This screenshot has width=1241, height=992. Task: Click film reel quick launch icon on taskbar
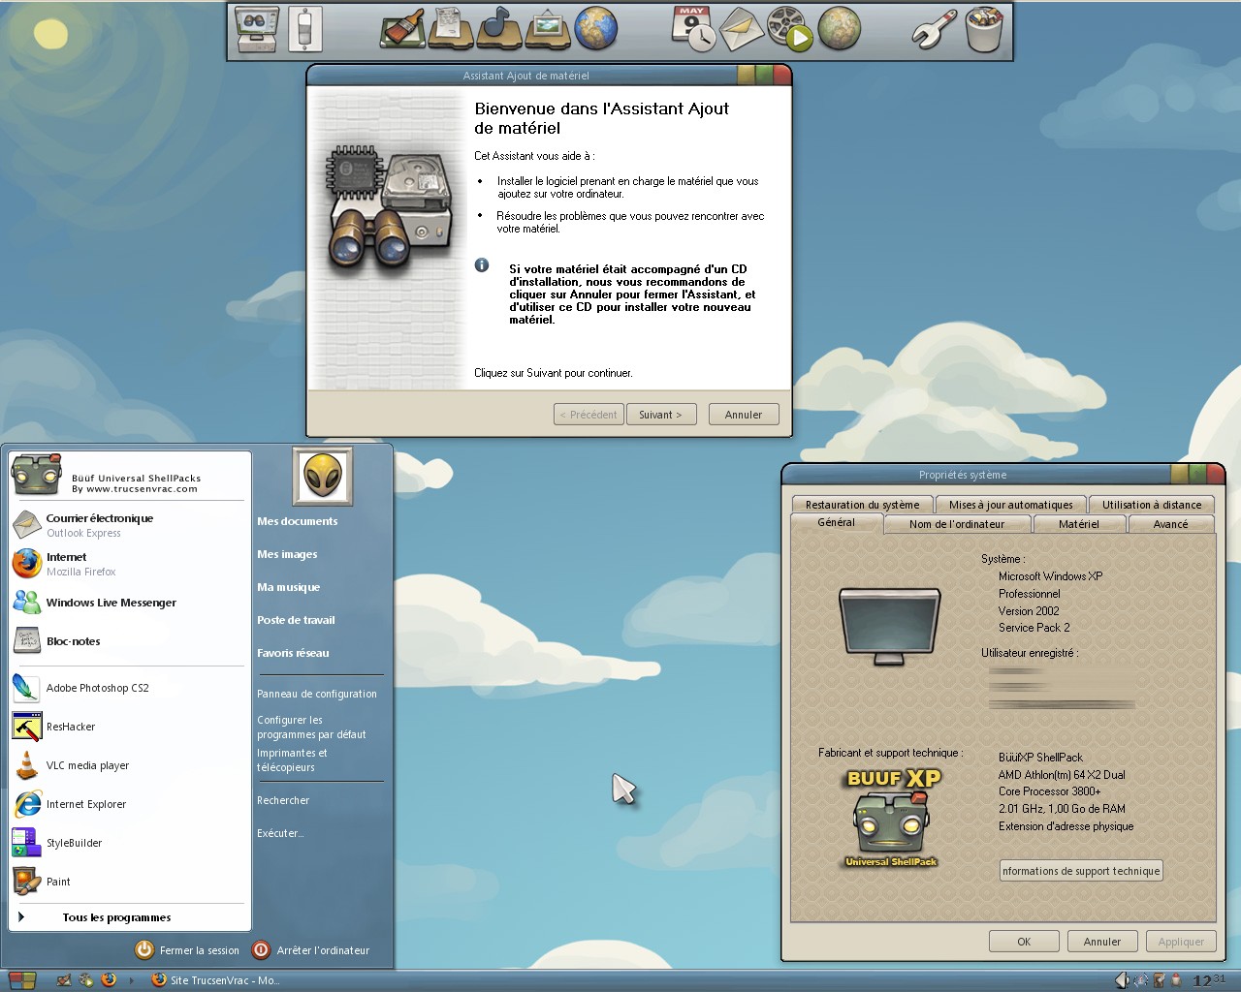[86, 980]
